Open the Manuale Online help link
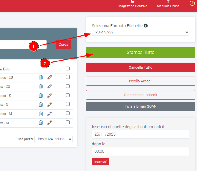The image size is (197, 171). click(x=168, y=4)
